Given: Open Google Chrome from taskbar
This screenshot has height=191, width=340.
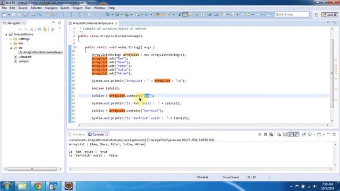Looking at the screenshot, I should [x=38, y=186].
